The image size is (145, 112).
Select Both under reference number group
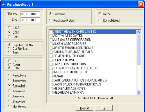[9, 52]
